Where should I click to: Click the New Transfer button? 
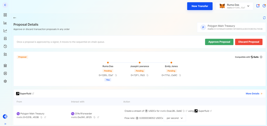(x=200, y=6)
